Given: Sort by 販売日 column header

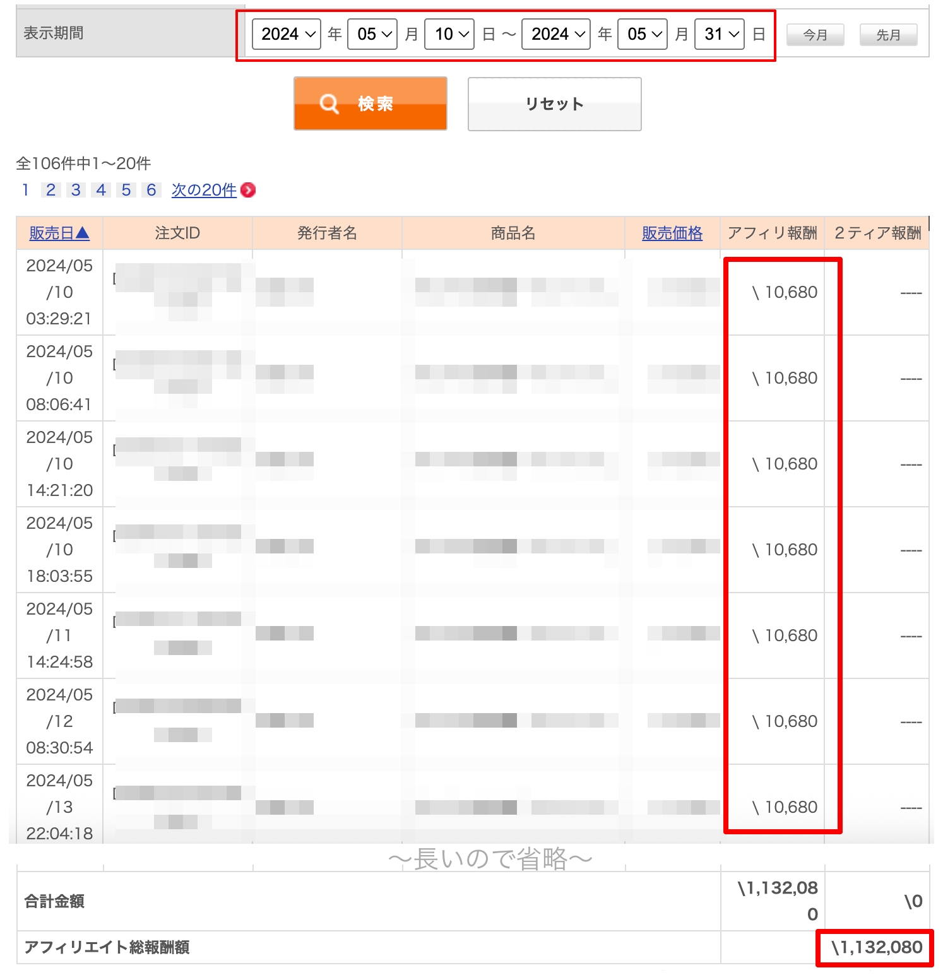Looking at the screenshot, I should coord(59,233).
